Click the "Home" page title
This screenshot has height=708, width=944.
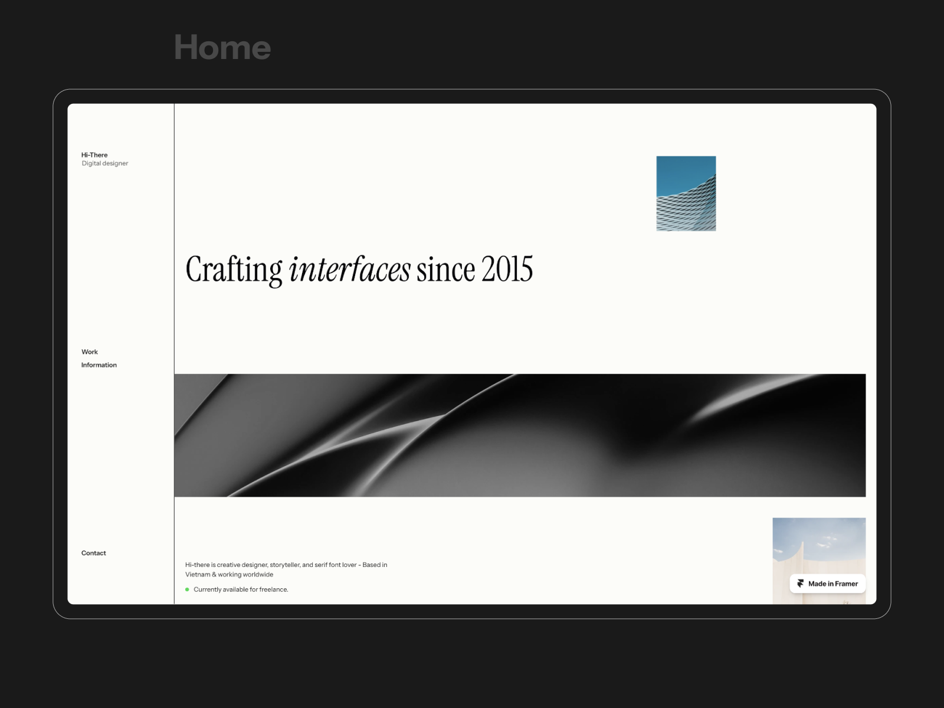[222, 47]
